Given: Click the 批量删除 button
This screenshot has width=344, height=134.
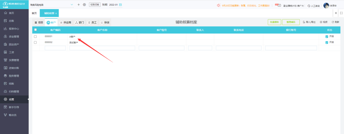Looking at the screenshot, I should coord(274,22).
